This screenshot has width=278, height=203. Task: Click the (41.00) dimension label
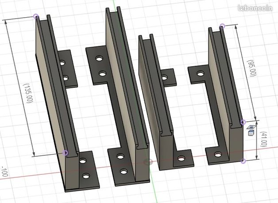coord(264,139)
